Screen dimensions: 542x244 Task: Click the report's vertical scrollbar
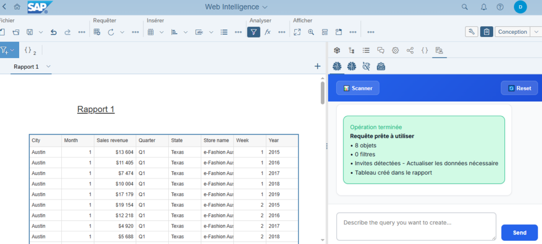322,93
